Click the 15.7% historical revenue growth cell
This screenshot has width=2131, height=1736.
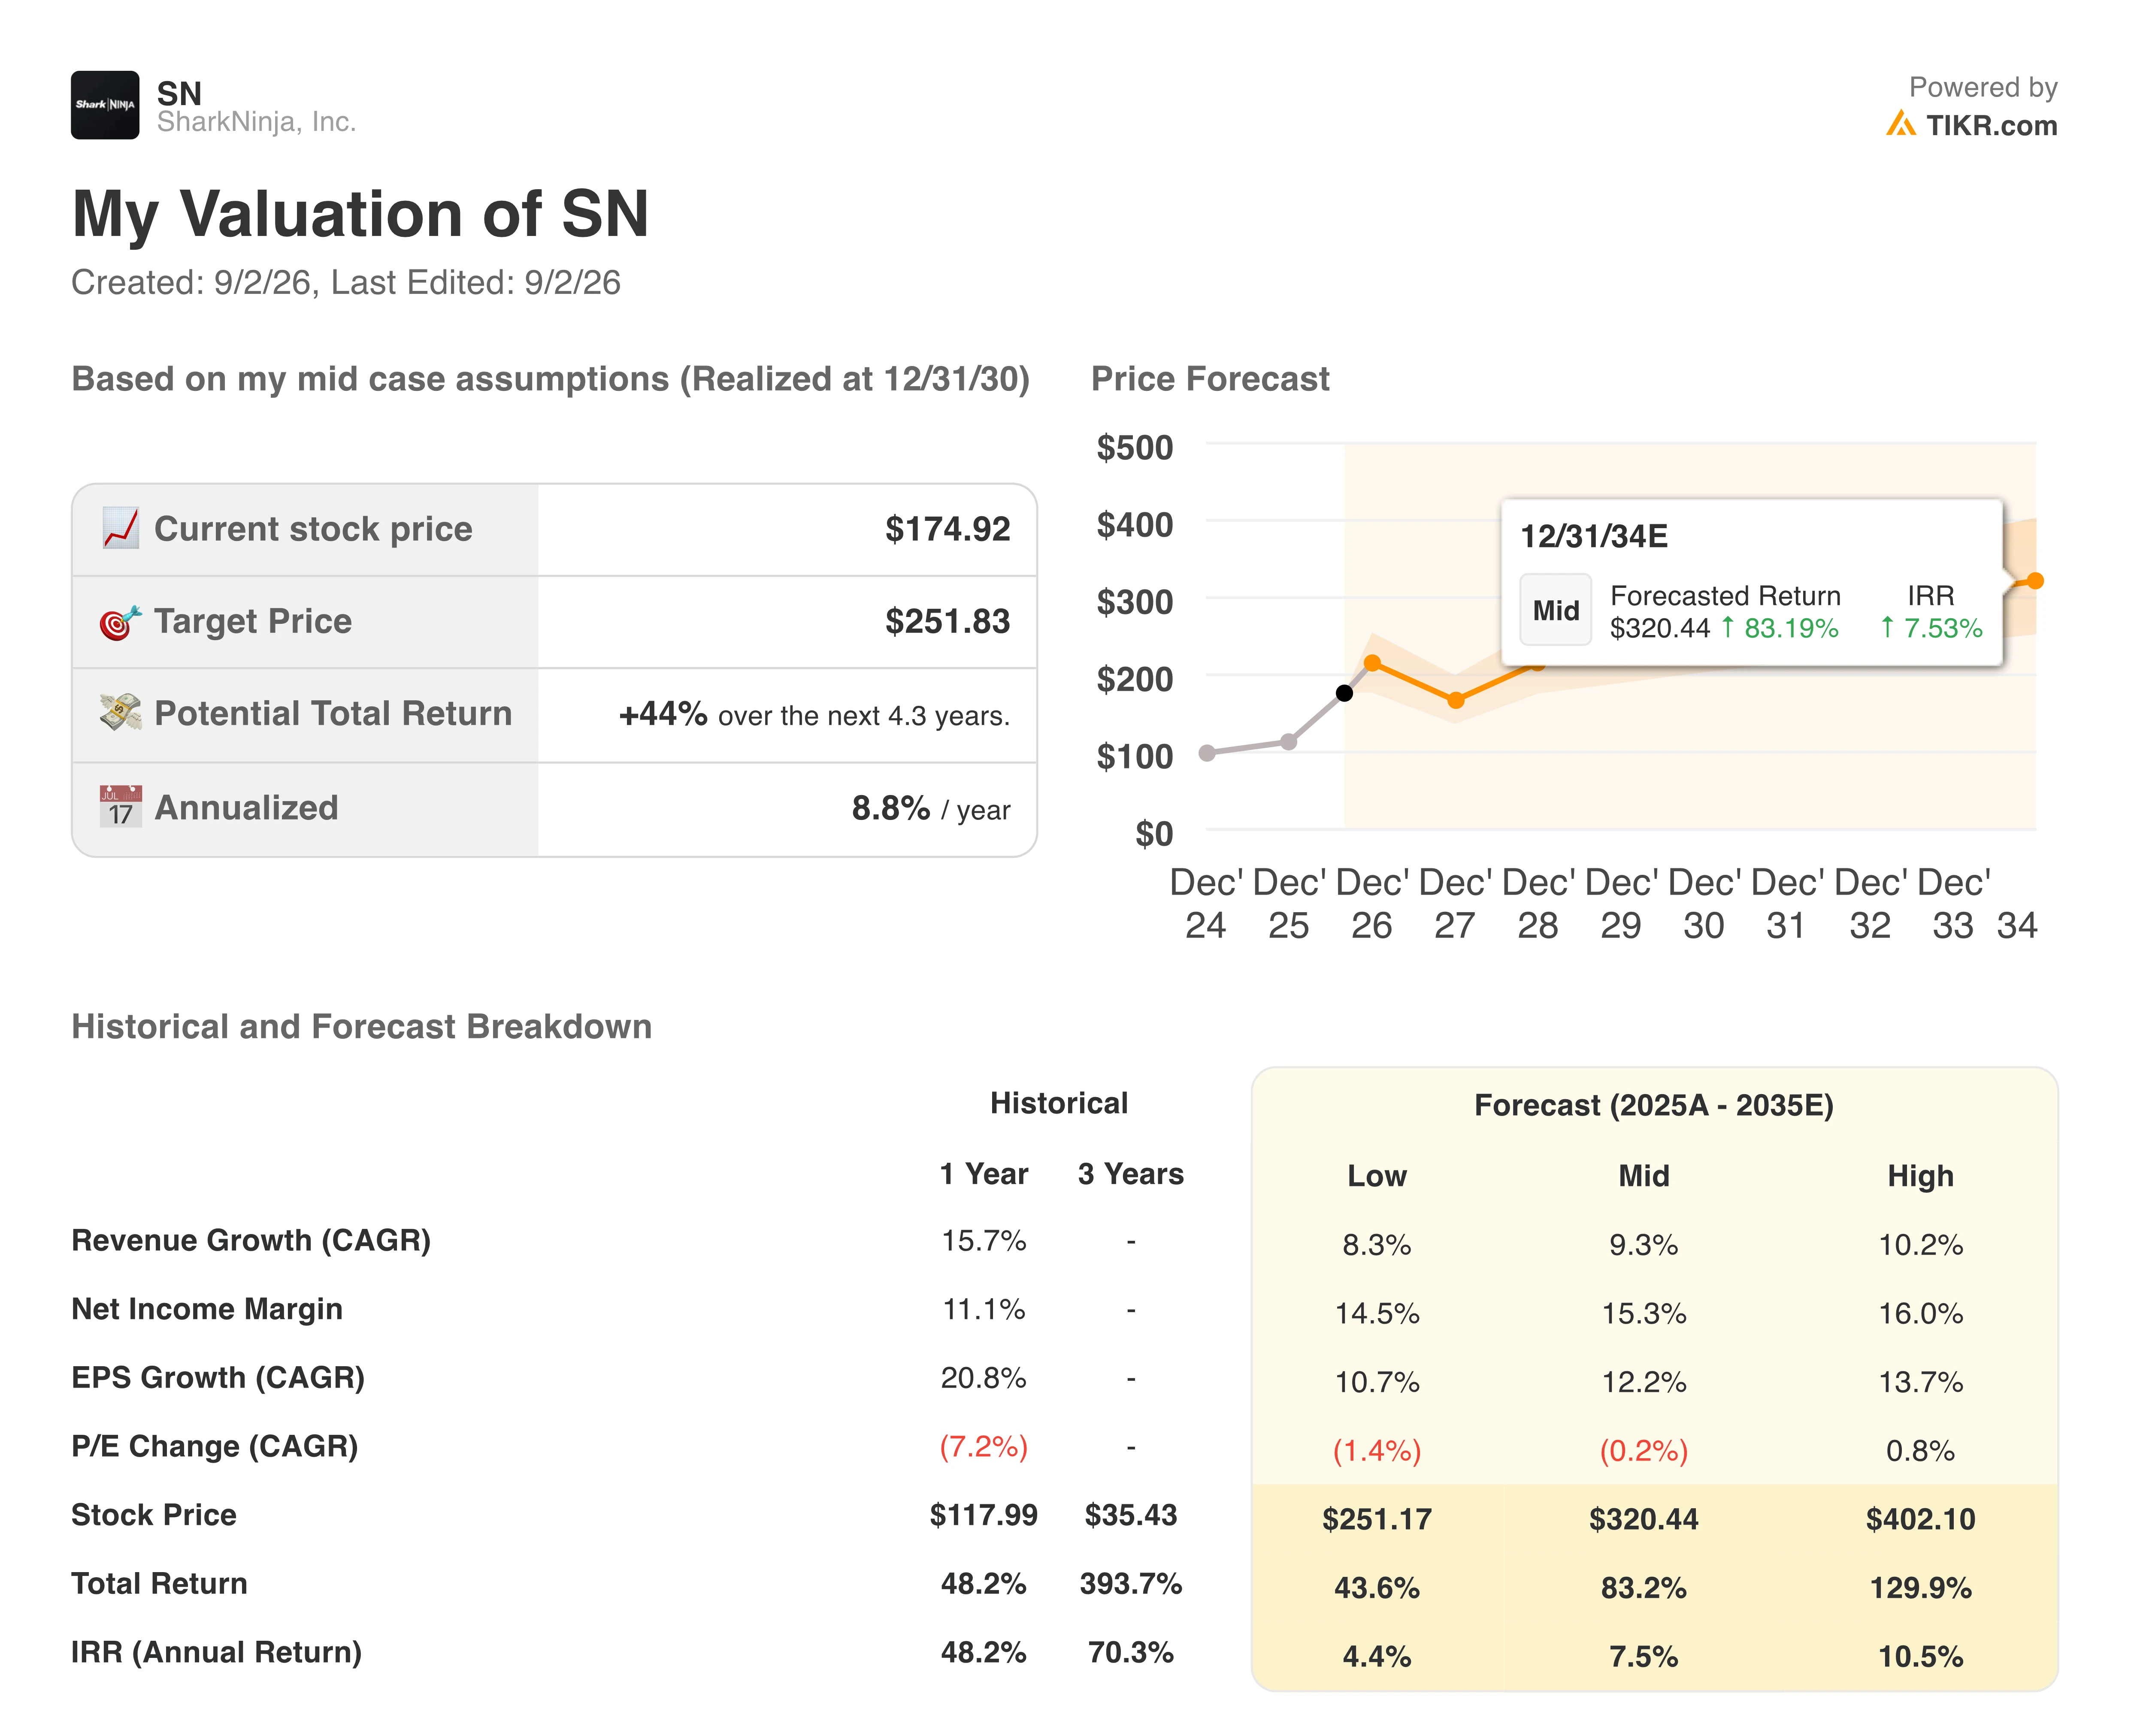pyautogui.click(x=984, y=1241)
